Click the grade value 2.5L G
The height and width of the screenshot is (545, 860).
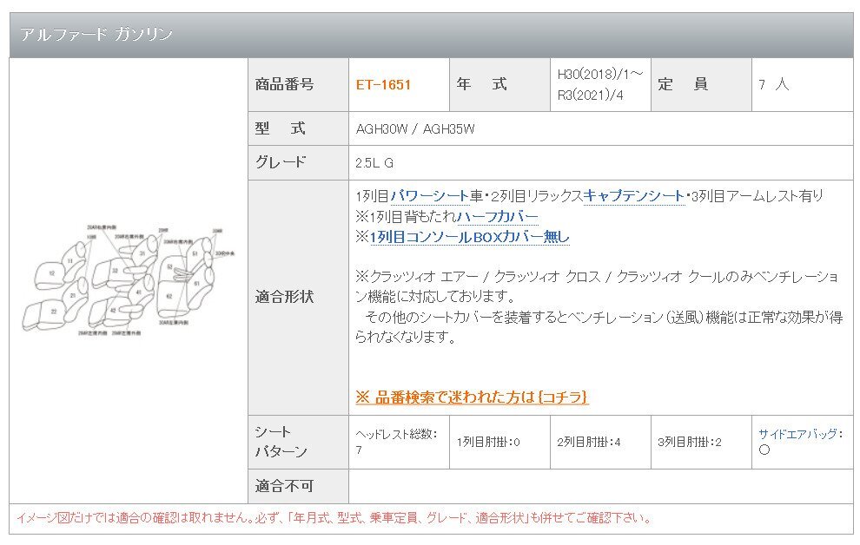(374, 162)
